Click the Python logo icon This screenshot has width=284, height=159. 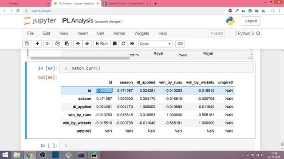click(230, 21)
